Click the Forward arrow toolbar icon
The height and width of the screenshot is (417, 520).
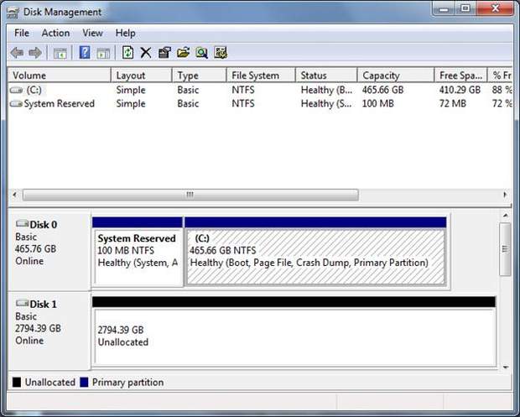[35, 53]
